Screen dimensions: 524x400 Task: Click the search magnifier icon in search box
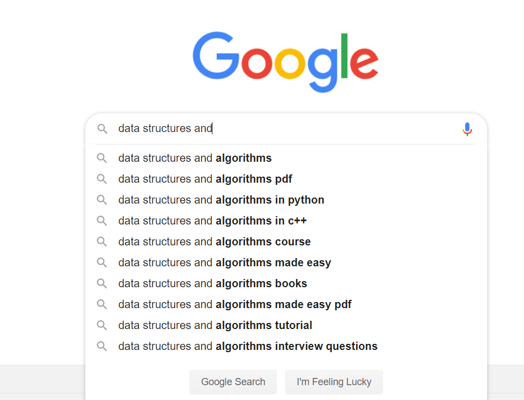102,129
